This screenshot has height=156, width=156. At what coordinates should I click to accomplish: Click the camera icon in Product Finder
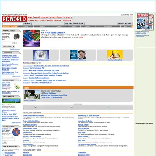[x=17, y=36]
